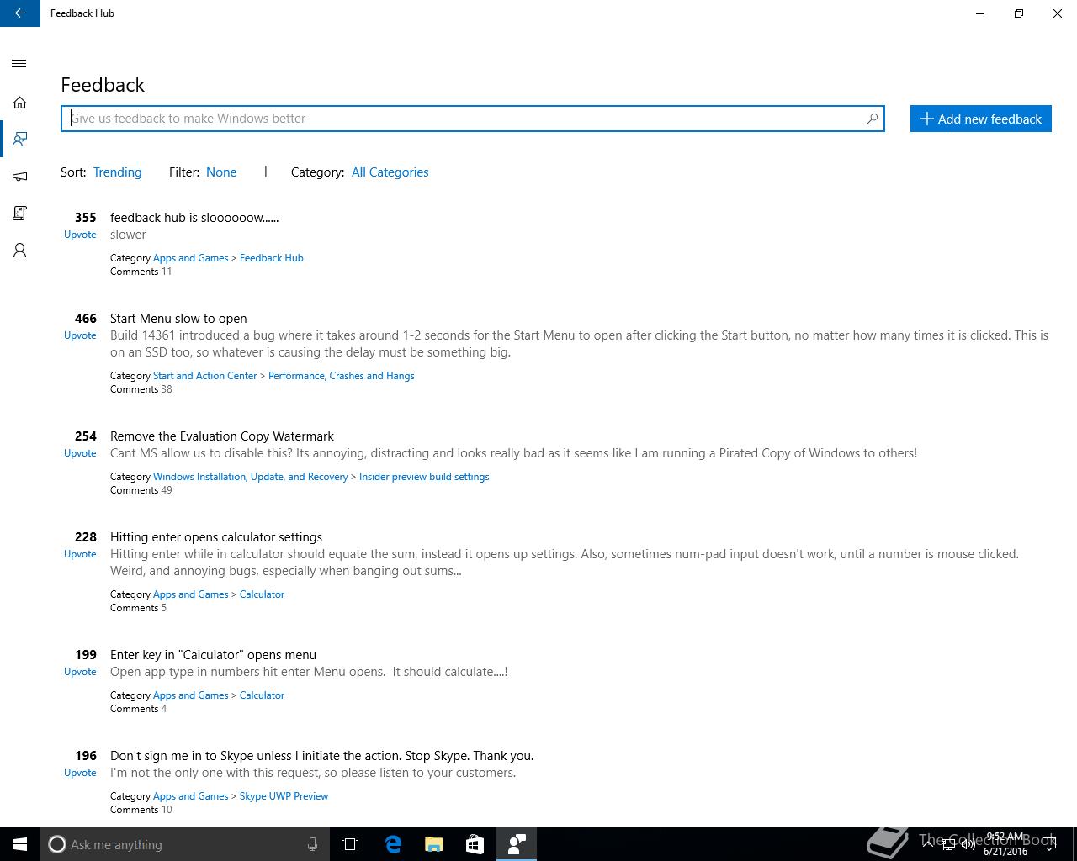
Task: Upvote 'Start Menu slow to open'
Action: (80, 335)
